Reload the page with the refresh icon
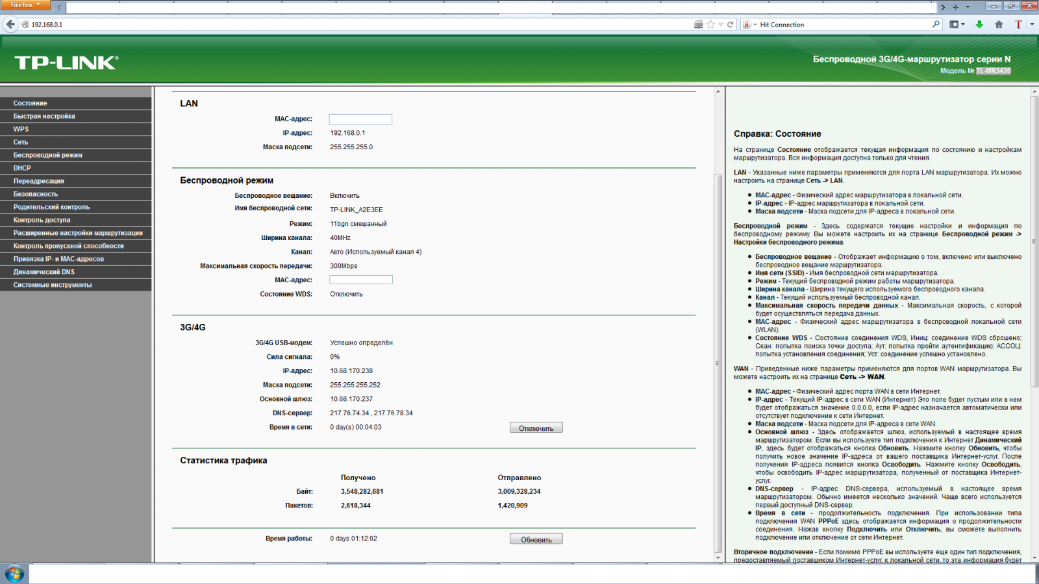 click(x=731, y=25)
